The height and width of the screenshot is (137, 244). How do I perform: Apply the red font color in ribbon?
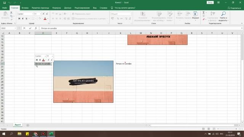click(x=45, y=19)
